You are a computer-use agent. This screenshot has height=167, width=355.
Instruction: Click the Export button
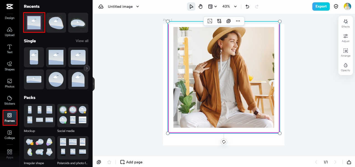(x=321, y=6)
